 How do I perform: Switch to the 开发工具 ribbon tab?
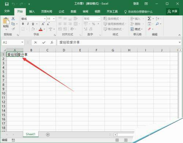tap(112, 11)
